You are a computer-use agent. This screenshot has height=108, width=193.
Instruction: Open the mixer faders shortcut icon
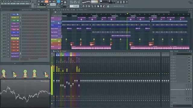pyautogui.click(x=95, y=6)
